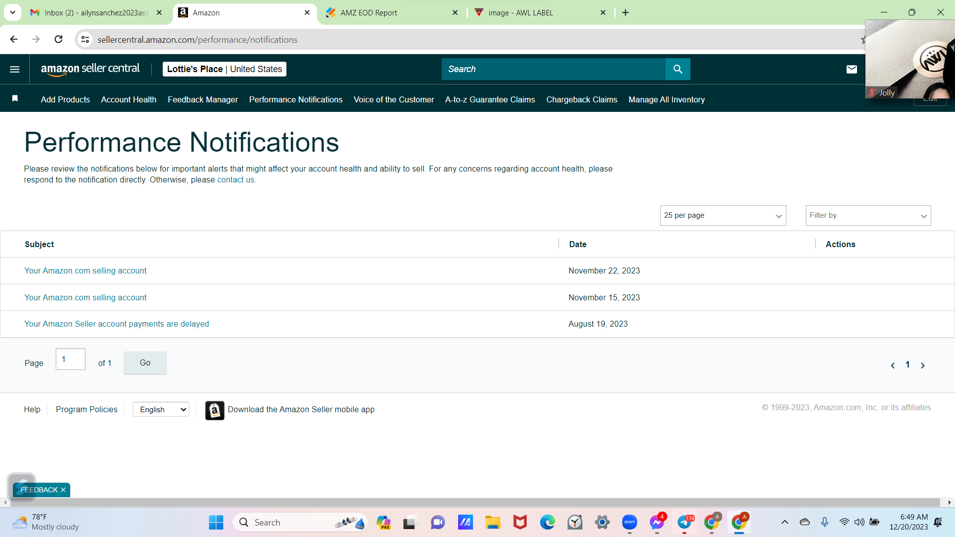The width and height of the screenshot is (955, 537).
Task: Go to previous page chevron
Action: 893,365
